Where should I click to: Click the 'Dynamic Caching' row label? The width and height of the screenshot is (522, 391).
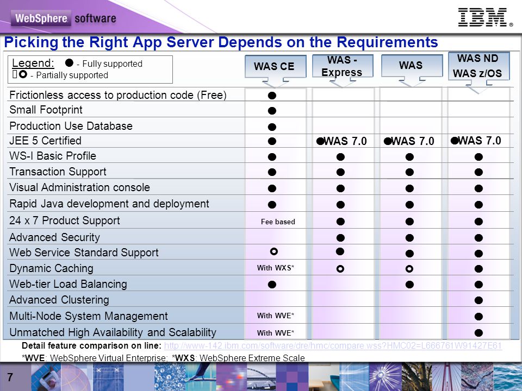51,268
